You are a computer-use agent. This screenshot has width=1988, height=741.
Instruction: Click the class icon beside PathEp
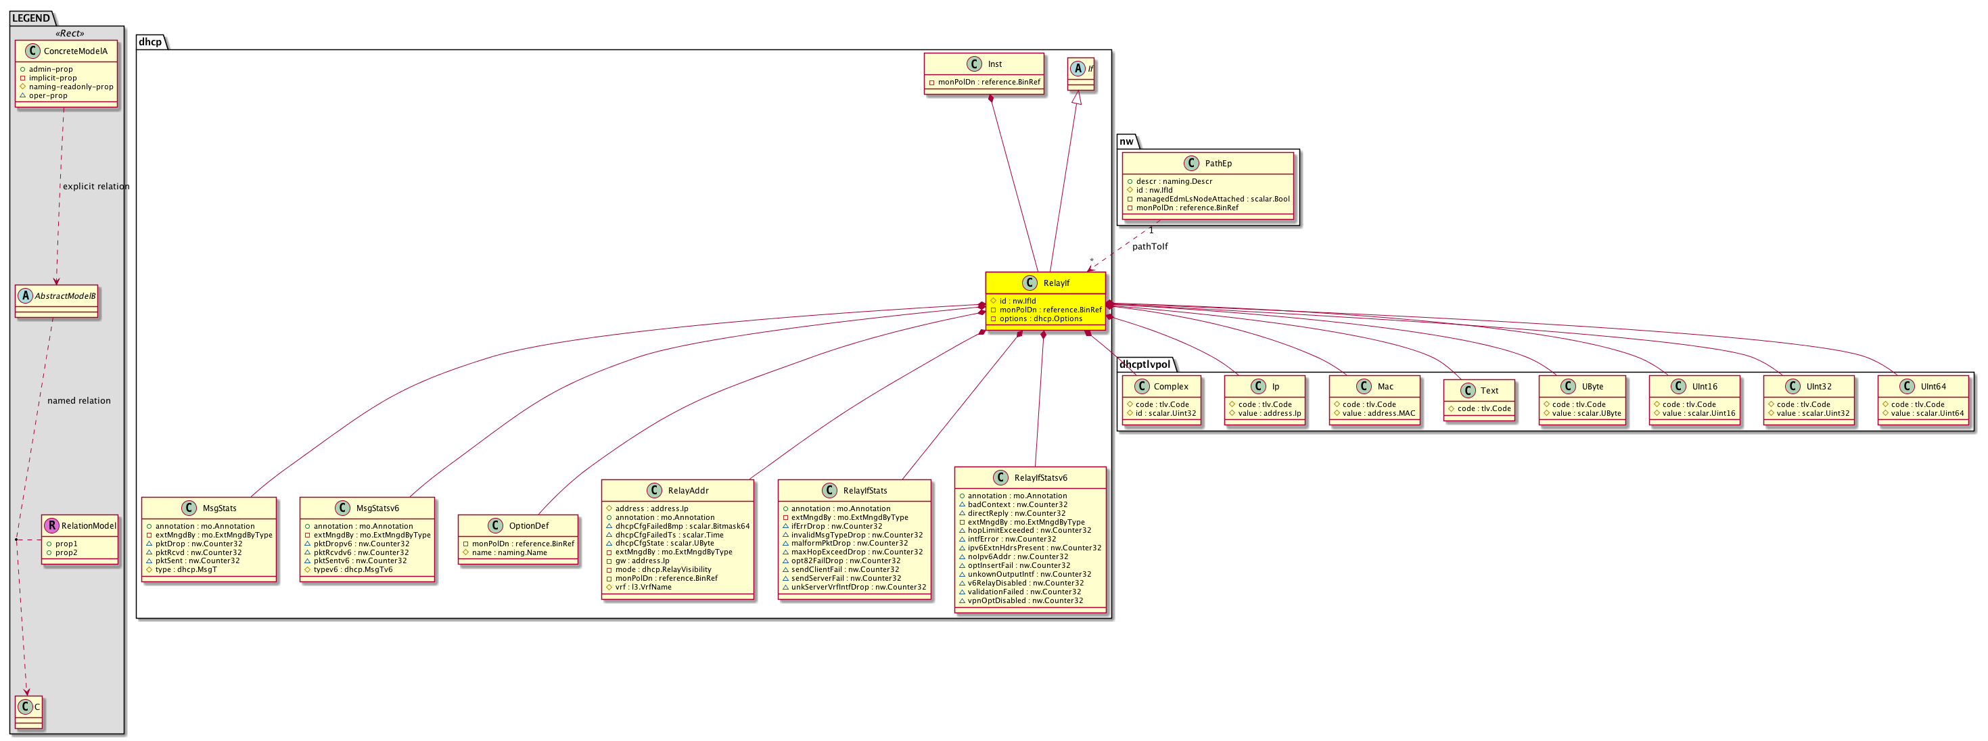point(1191,164)
